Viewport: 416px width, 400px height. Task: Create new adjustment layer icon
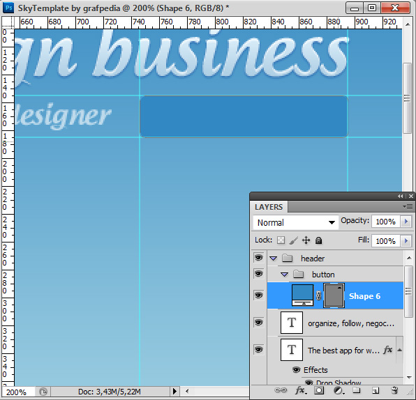[x=339, y=390]
